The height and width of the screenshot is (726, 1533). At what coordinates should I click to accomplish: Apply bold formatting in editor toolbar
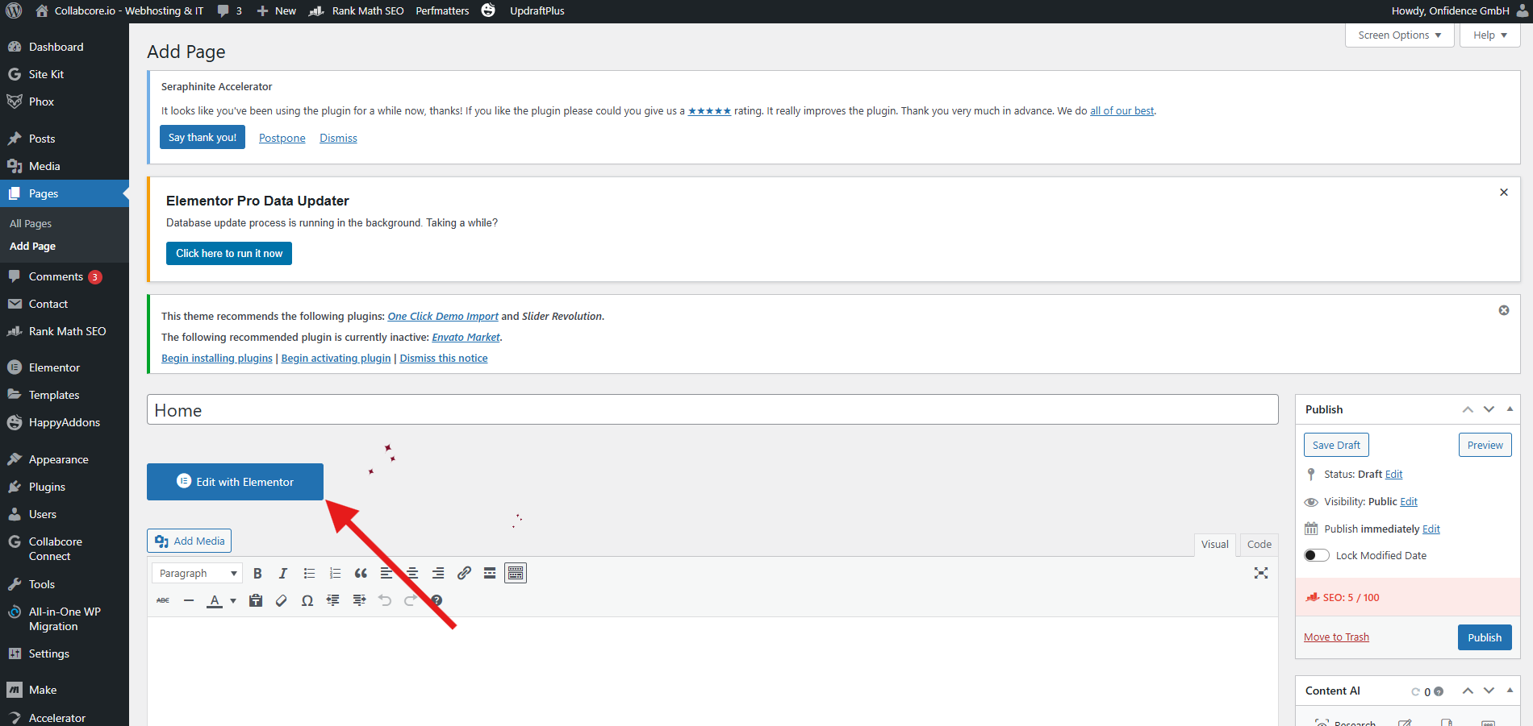tap(257, 574)
